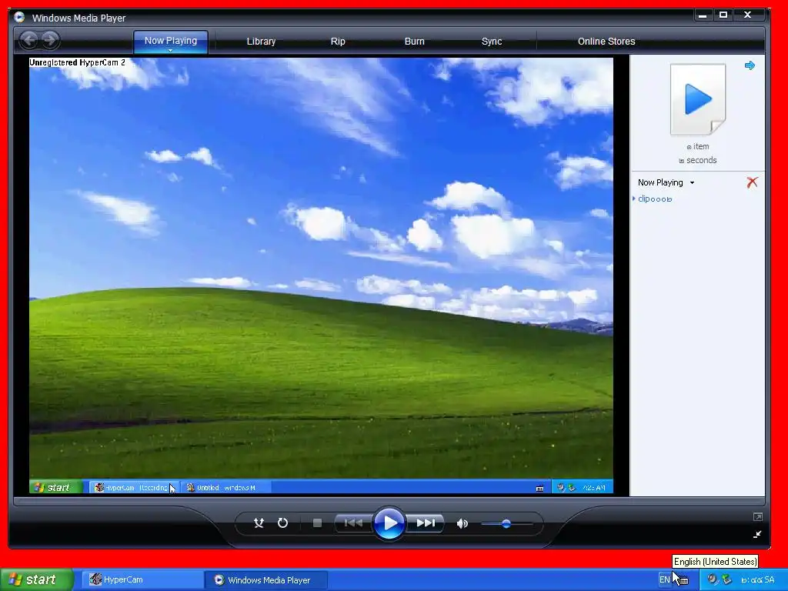Clear the list with the red X

pos(752,182)
